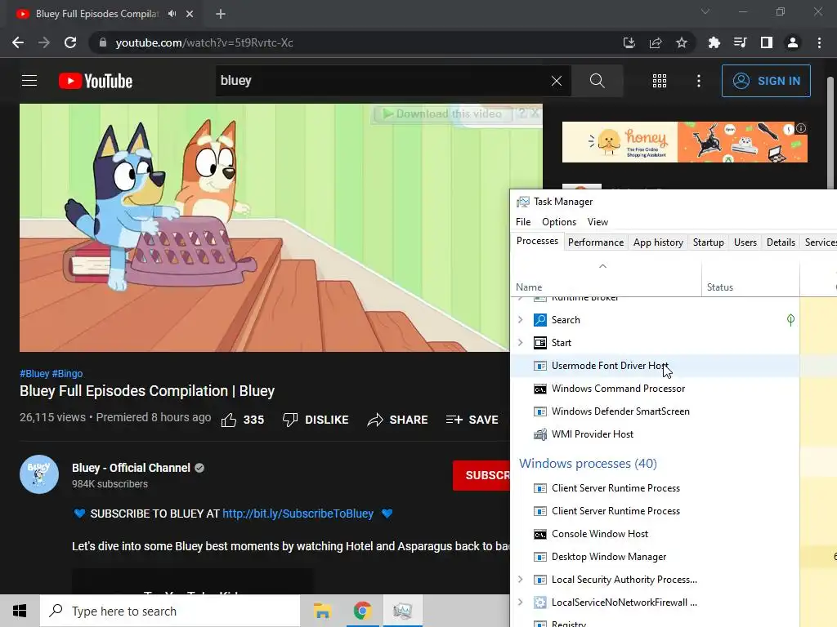Viewport: 837px width, 627px height.
Task: Bookmark this page with the star icon
Action: coord(681,42)
